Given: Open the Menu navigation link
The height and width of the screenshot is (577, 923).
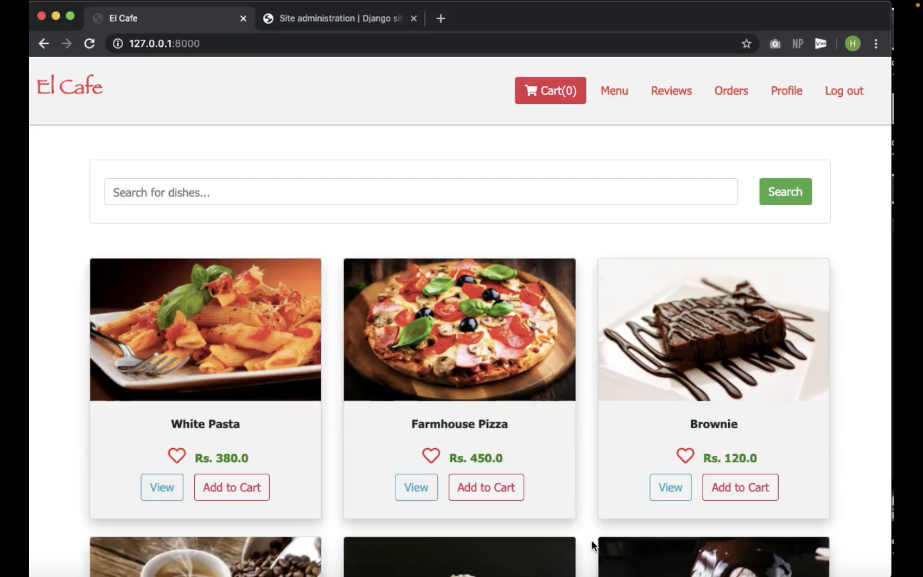Looking at the screenshot, I should point(614,90).
